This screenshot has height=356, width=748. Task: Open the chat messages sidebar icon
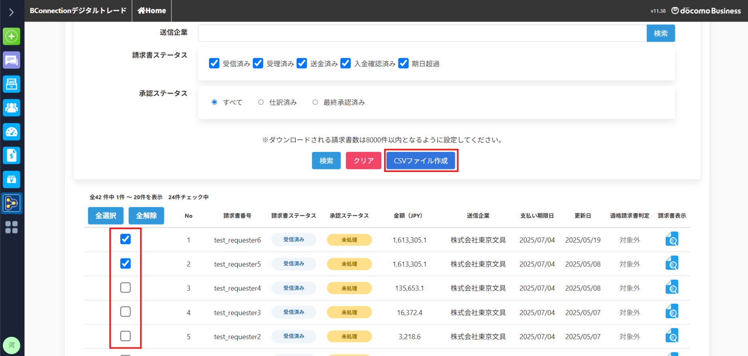click(12, 60)
